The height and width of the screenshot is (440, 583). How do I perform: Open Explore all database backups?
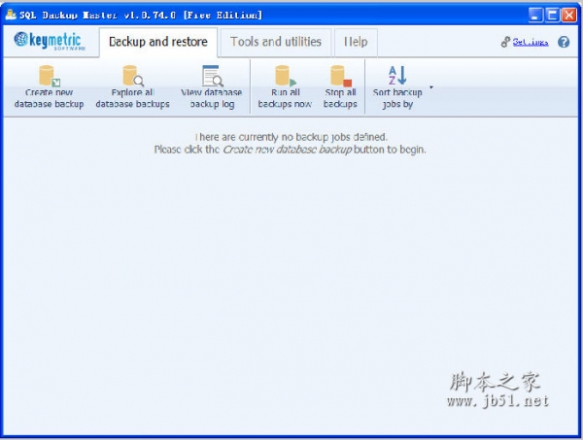click(x=133, y=87)
